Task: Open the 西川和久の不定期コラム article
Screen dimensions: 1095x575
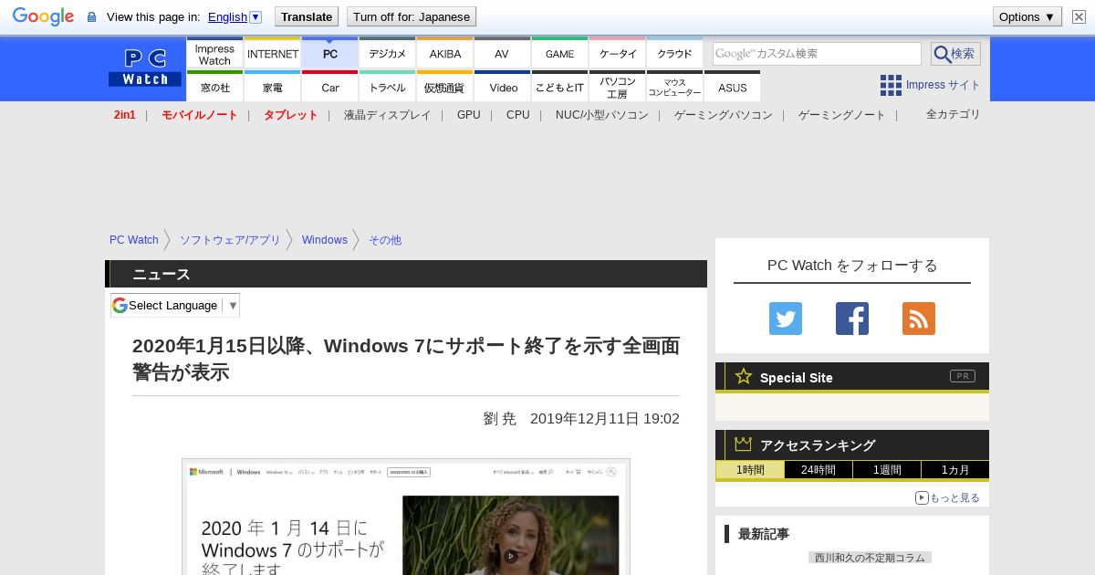Action: coord(870,557)
